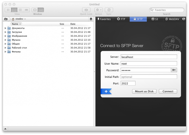Switch to cover flow view mode
189x135 pixels.
point(26,10)
